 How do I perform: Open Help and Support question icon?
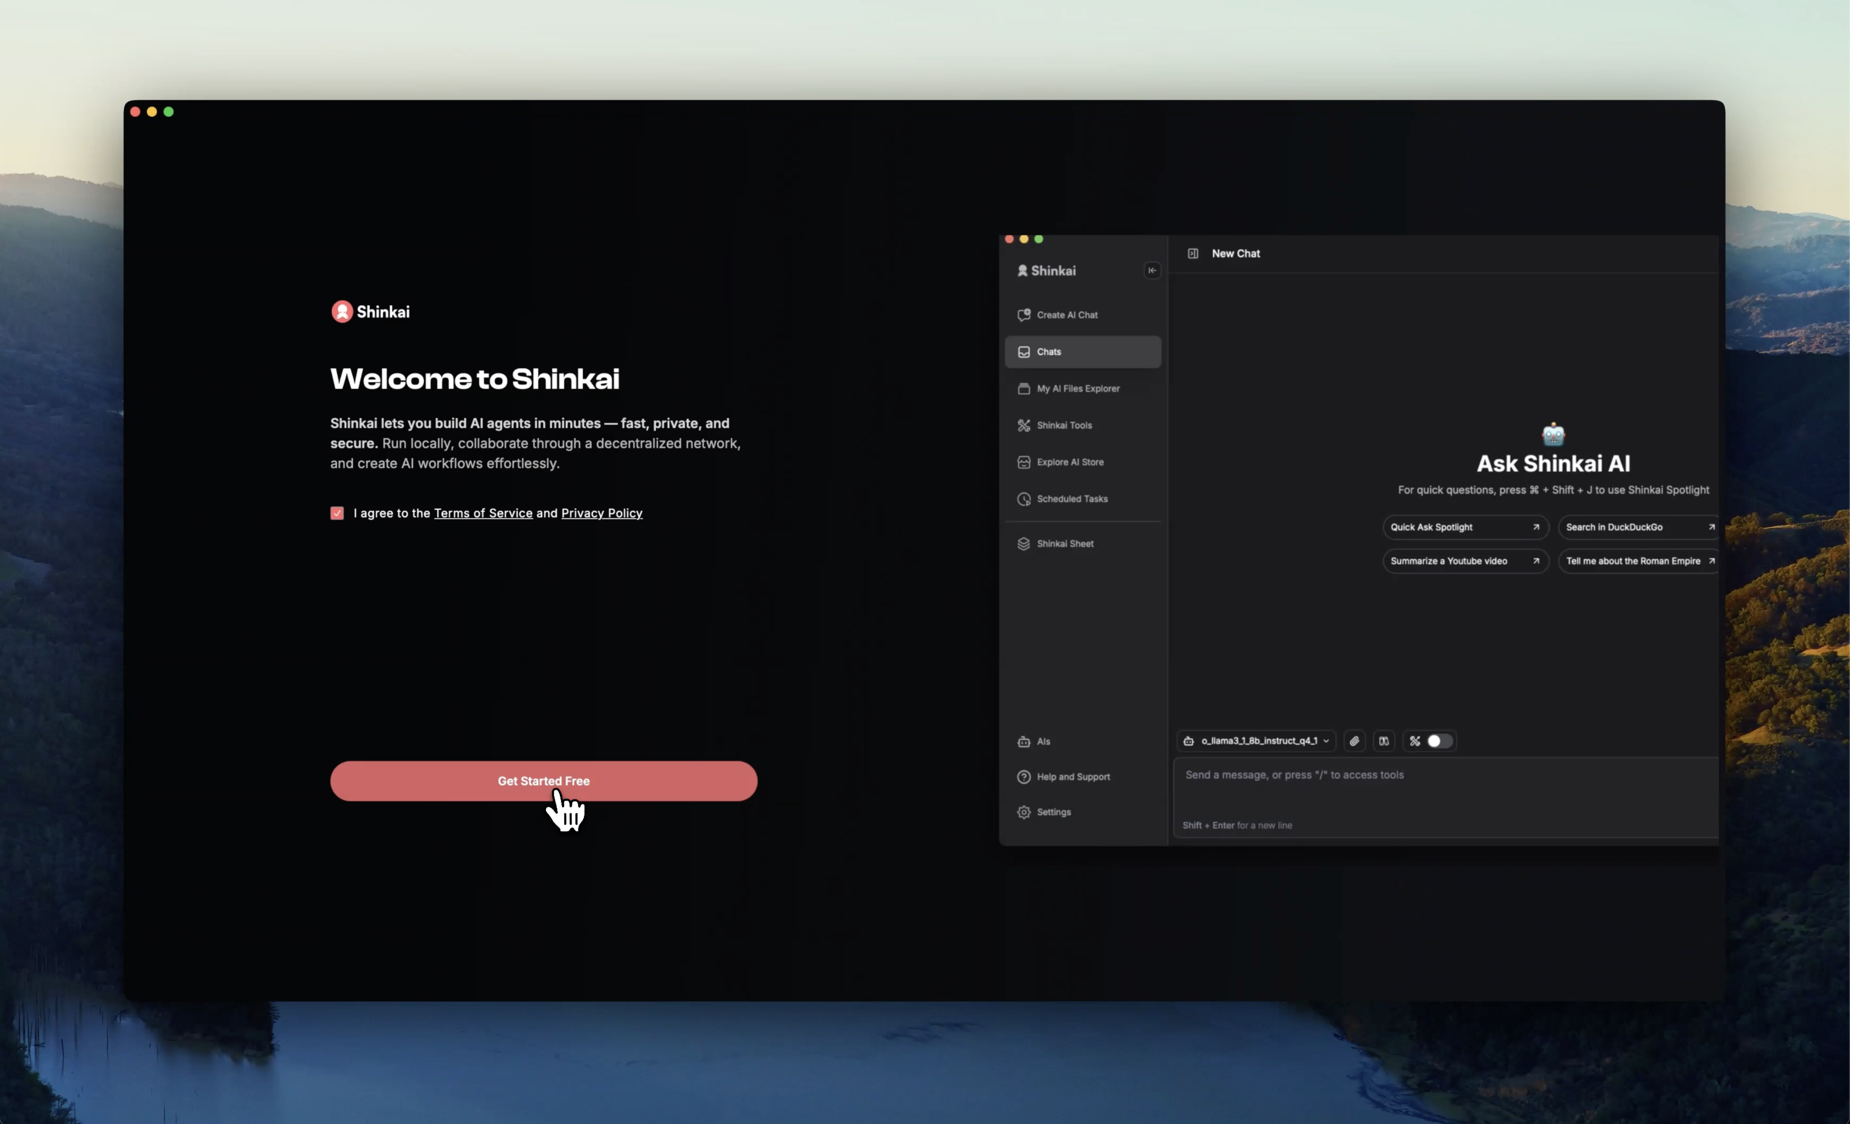[x=1024, y=777]
